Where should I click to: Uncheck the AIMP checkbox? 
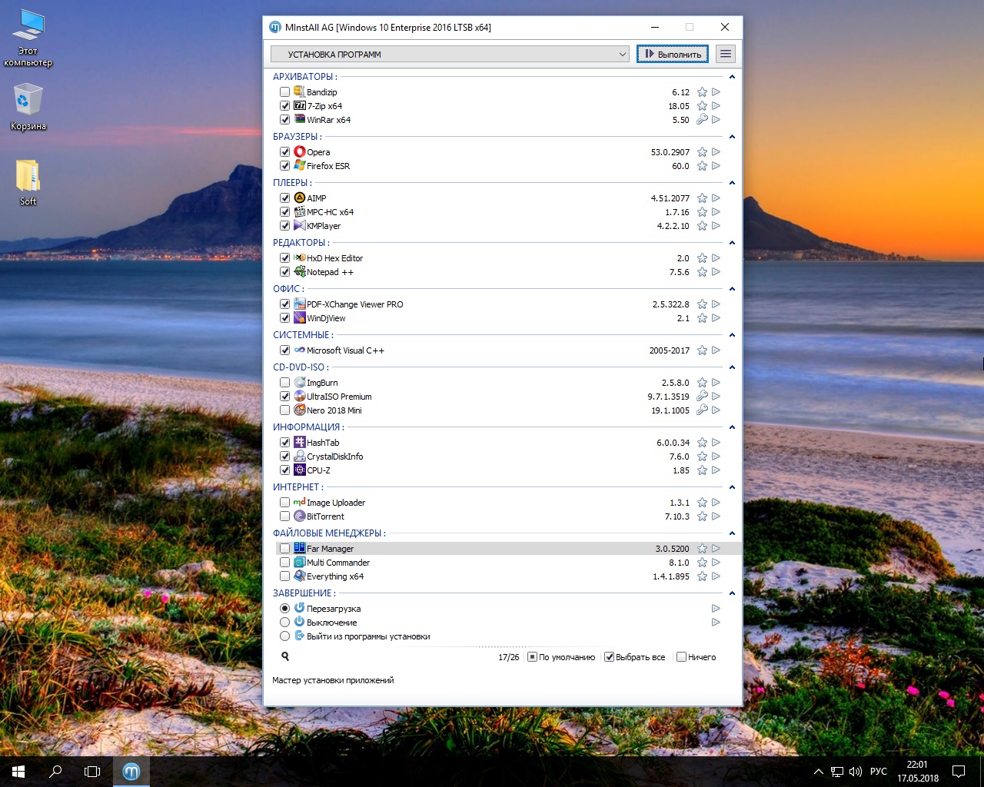pos(284,198)
